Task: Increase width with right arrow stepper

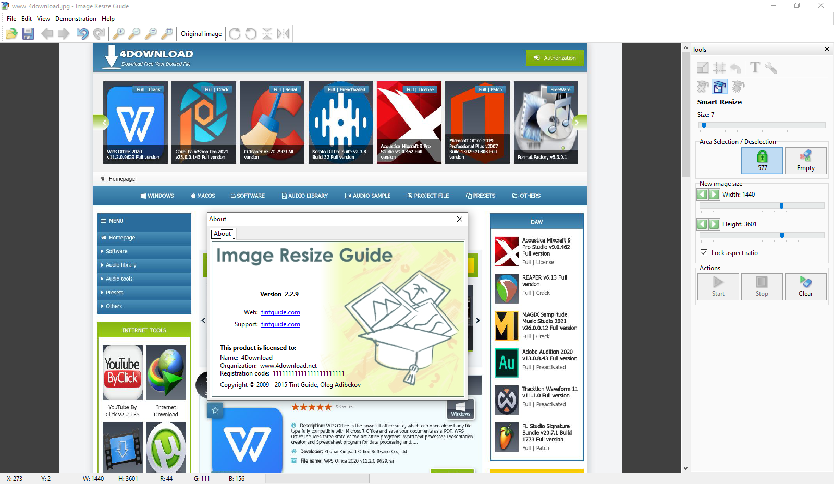Action: click(x=714, y=195)
